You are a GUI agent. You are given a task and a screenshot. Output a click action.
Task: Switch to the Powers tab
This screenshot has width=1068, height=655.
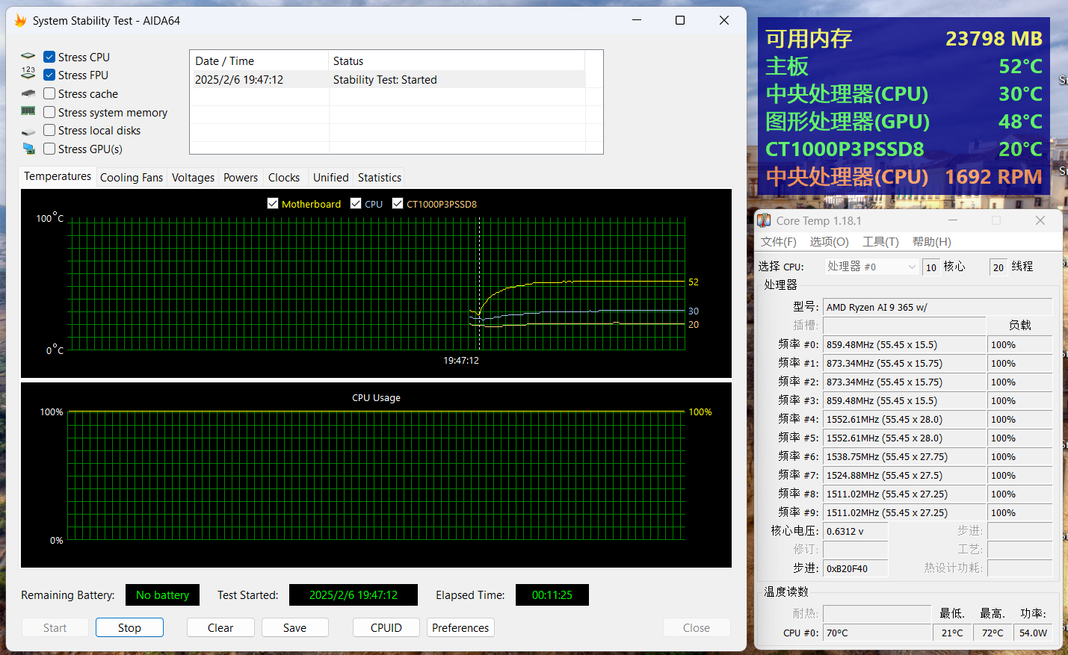[241, 178]
